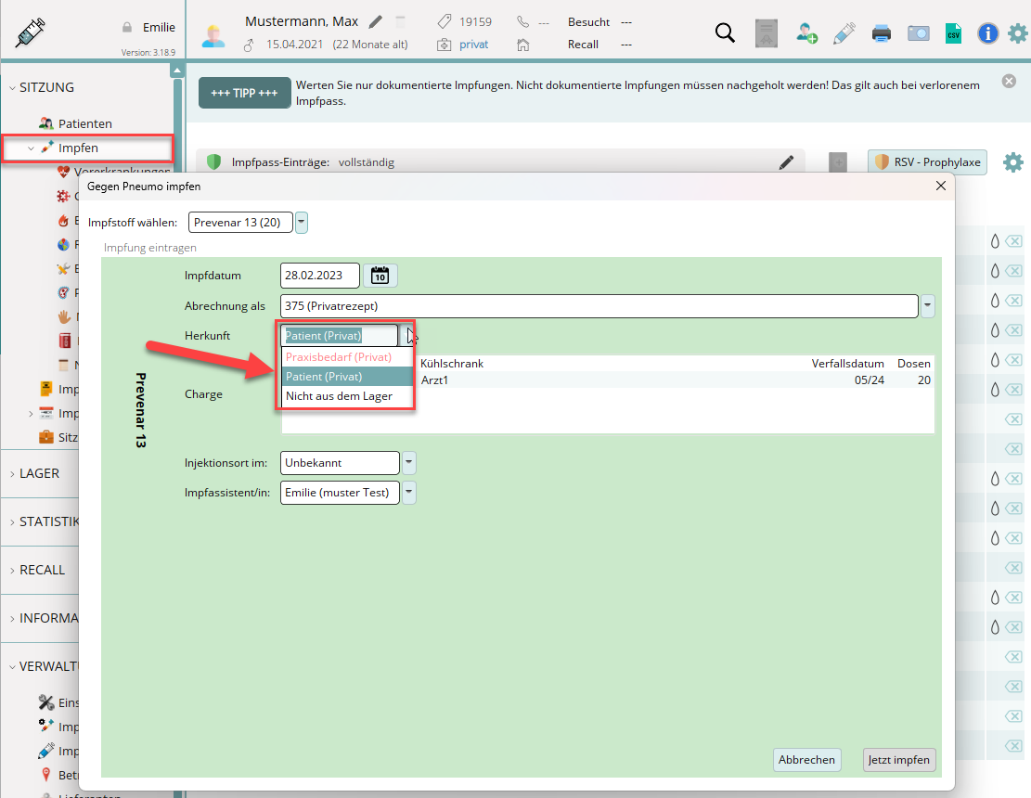Click the phone icon in patient header
The height and width of the screenshot is (798, 1031).
pos(522,21)
